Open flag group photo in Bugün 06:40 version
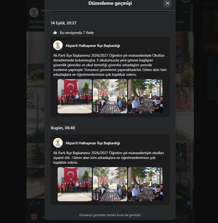Screen dimensions: 218x223 point(75,184)
